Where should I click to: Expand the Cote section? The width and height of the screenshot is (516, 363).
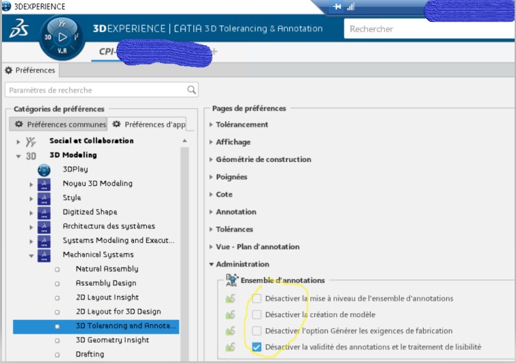(x=211, y=194)
